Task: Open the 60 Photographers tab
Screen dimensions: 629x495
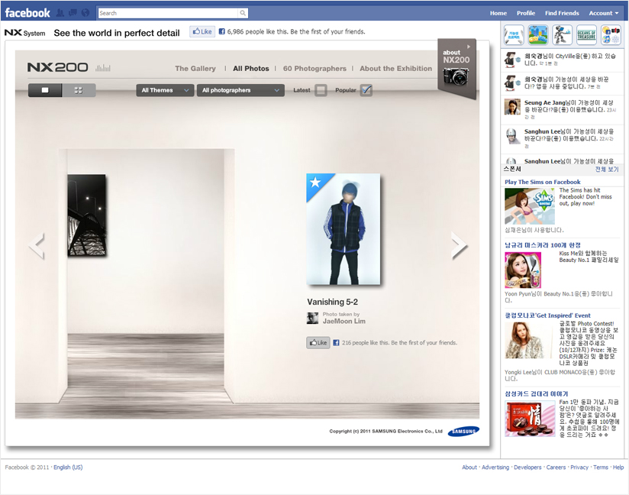Action: pyautogui.click(x=314, y=69)
